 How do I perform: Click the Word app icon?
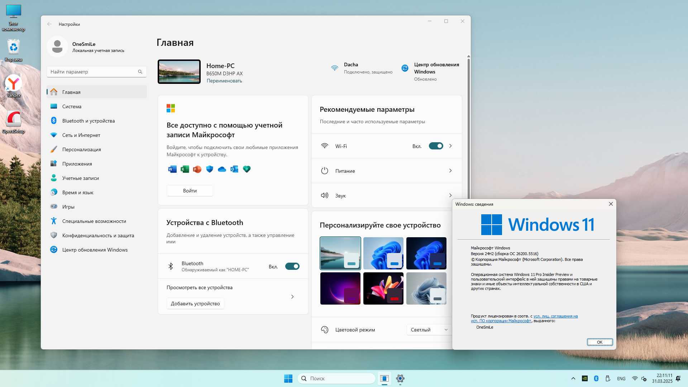172,169
